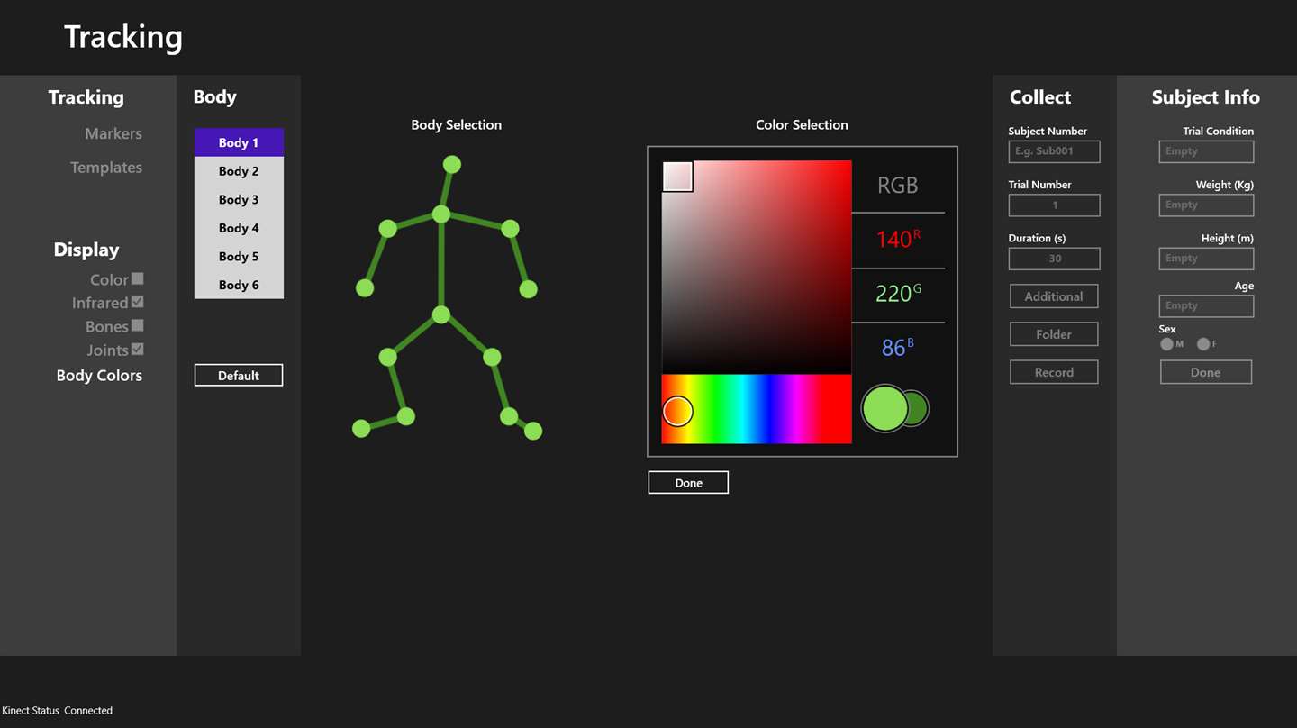Select the large light green swatch
Screen dimensions: 1297x728
coord(884,408)
